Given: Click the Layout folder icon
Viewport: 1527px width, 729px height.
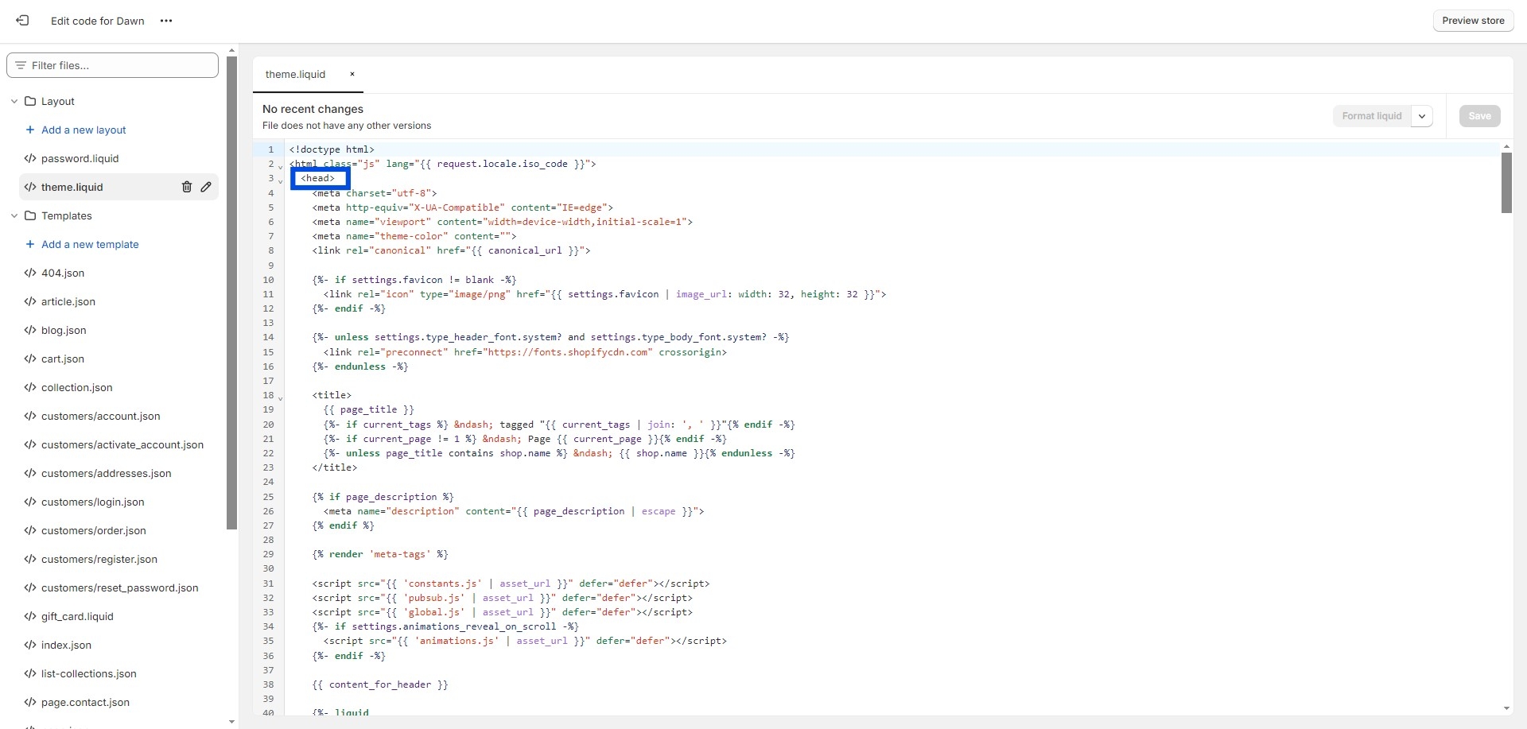Looking at the screenshot, I should (x=30, y=101).
